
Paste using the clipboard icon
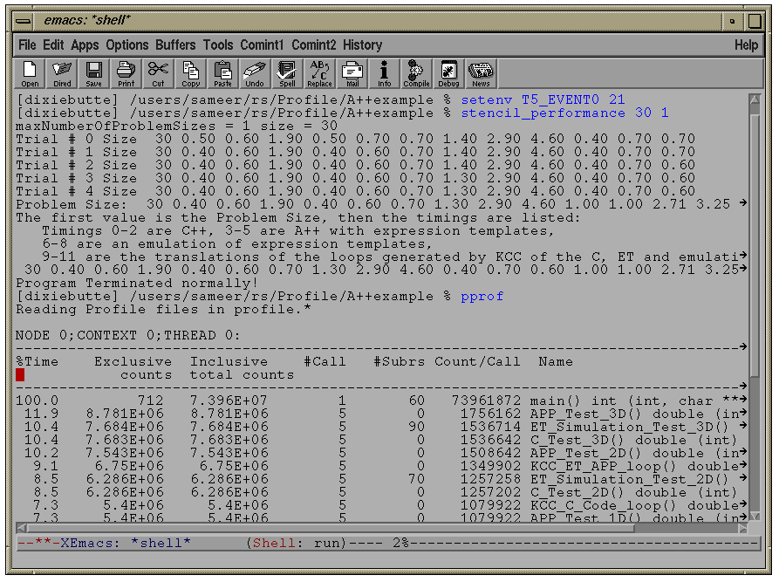tap(222, 73)
